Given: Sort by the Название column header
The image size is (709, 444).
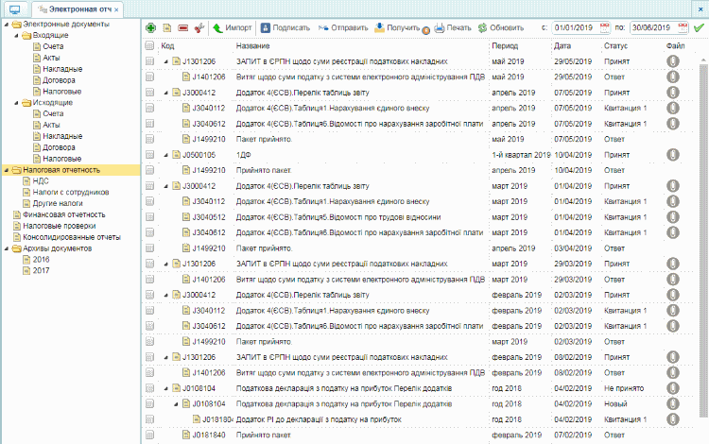Looking at the screenshot, I should pos(252,46).
